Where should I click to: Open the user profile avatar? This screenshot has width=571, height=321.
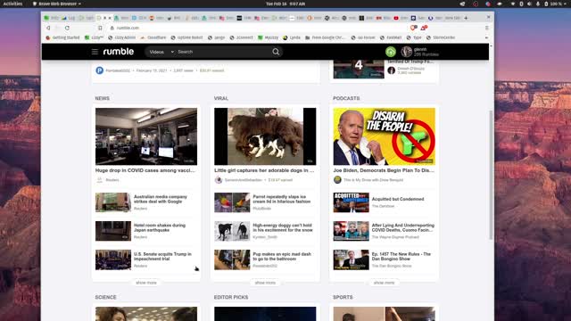coord(407,52)
